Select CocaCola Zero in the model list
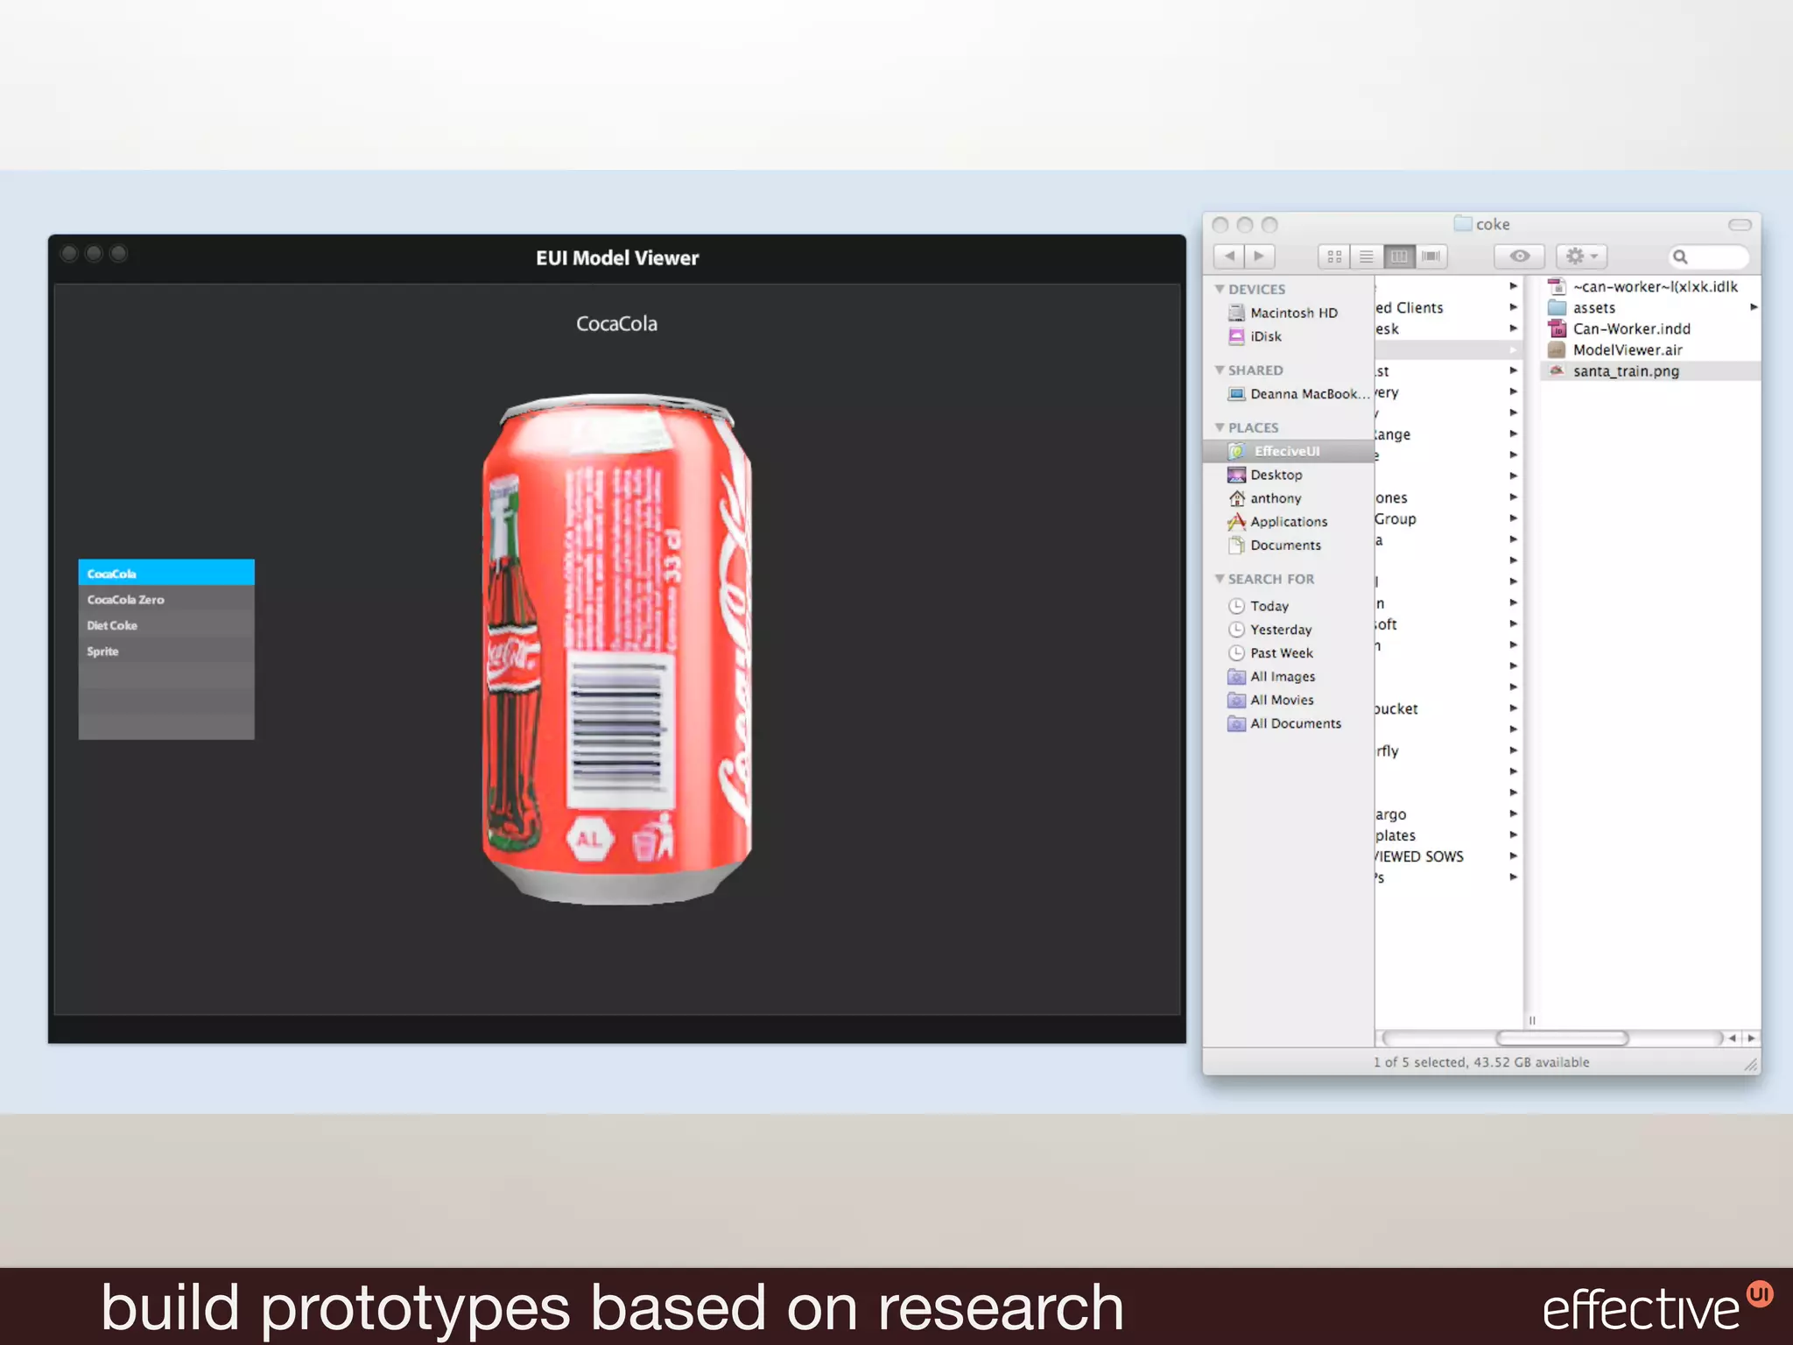This screenshot has width=1793, height=1345. click(166, 600)
